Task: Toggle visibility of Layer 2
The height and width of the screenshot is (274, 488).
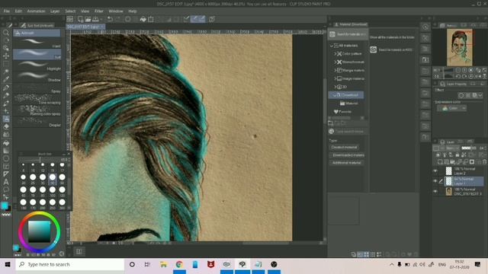Action: click(x=435, y=170)
